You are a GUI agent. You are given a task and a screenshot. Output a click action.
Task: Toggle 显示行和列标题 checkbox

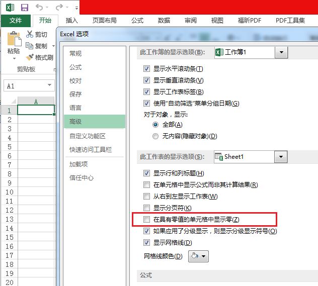pyautogui.click(x=146, y=173)
